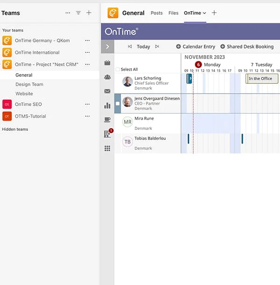Viewport: 280px width, 285px height.
Task: Open the building icon with notification badge
Action: tap(107, 134)
